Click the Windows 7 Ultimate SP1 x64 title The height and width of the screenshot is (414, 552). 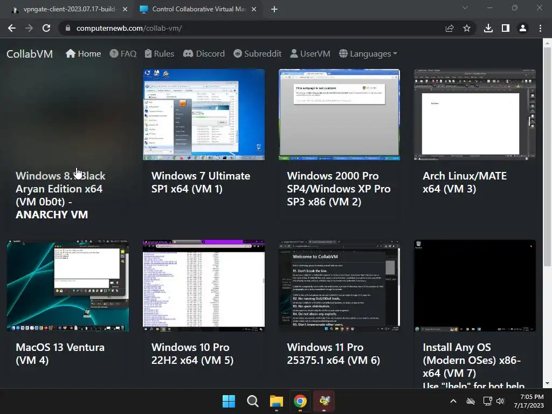click(201, 182)
